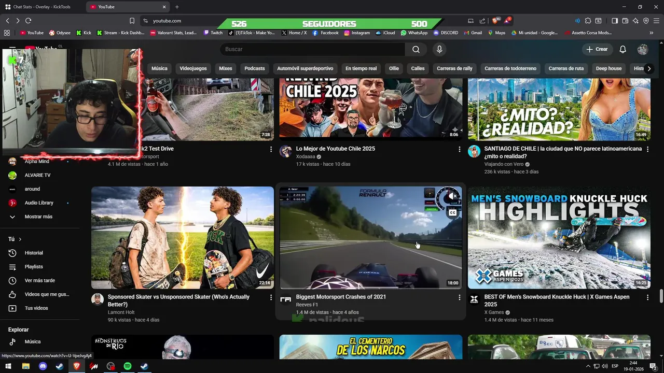This screenshot has width=664, height=373.
Task: Toggle mute on Motorsport Crashes preview
Action: 453,196
